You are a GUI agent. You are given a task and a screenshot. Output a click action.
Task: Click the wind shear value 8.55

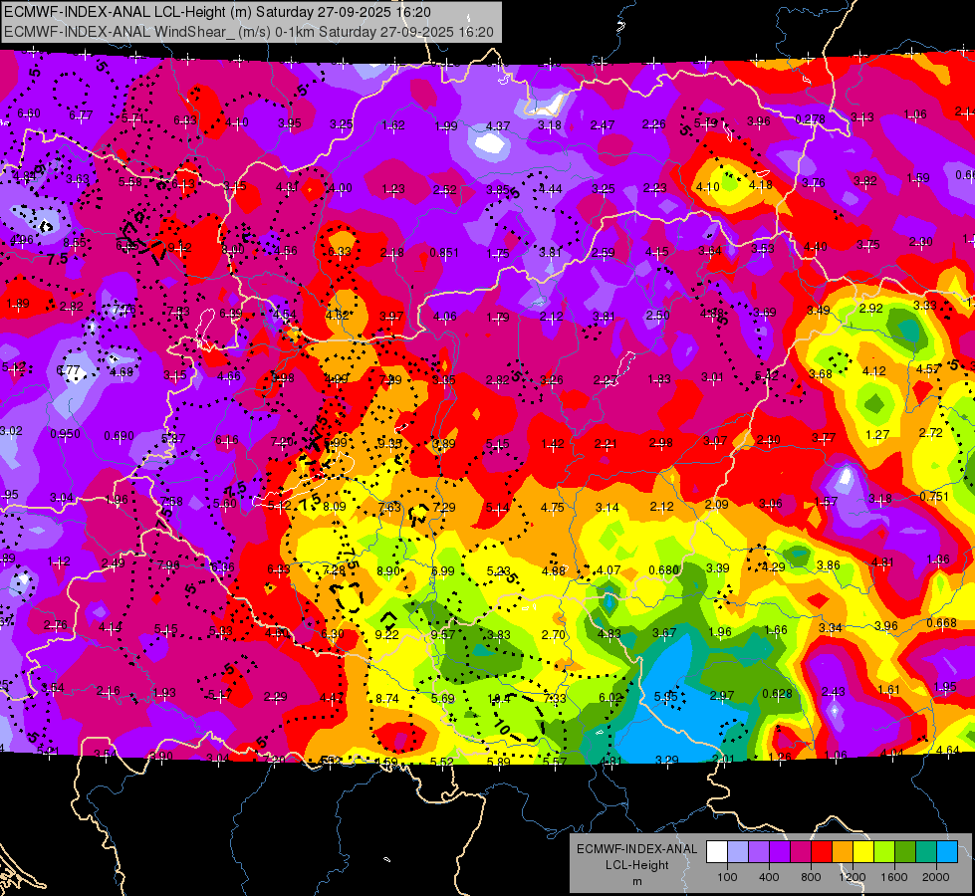click(x=75, y=243)
